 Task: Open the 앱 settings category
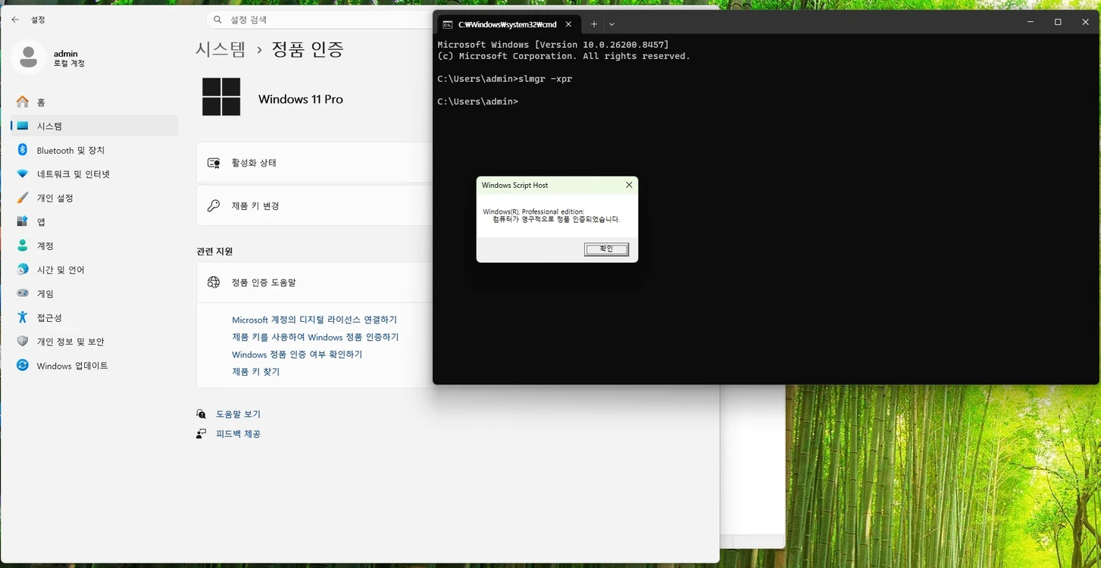[95, 222]
